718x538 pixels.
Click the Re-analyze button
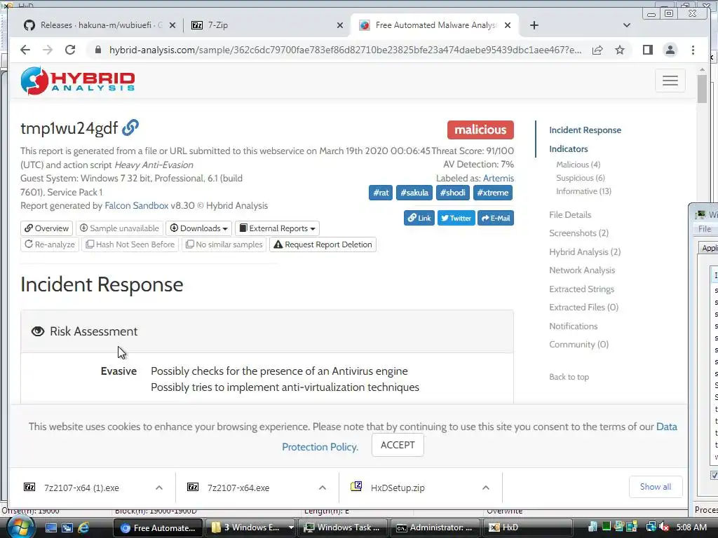[50, 244]
